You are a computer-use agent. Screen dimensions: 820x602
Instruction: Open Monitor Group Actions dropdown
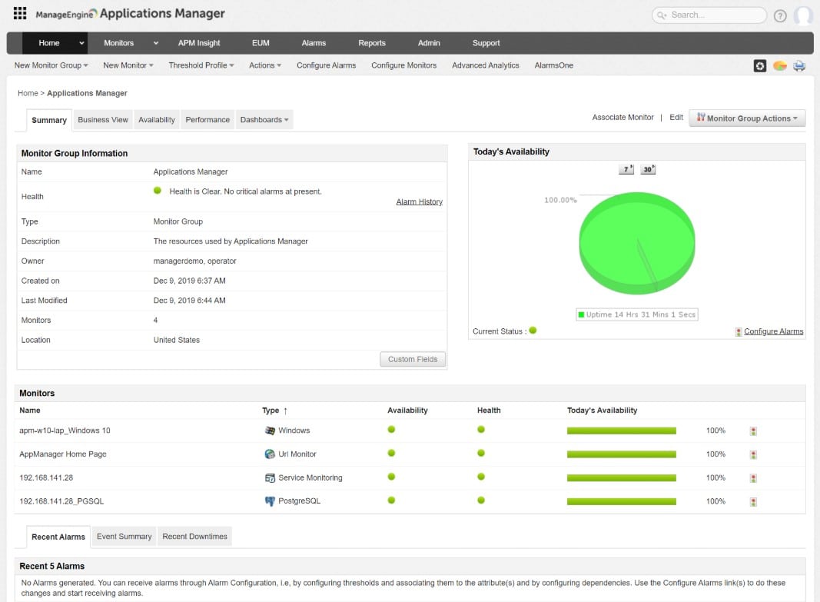(747, 118)
